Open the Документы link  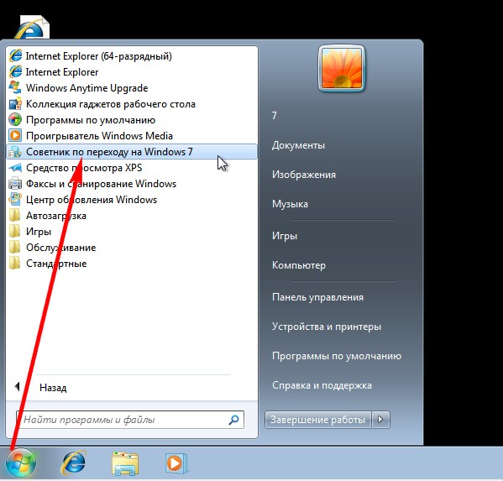(298, 145)
